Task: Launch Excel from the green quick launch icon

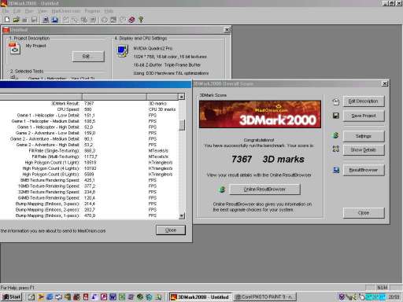Action: (122, 296)
